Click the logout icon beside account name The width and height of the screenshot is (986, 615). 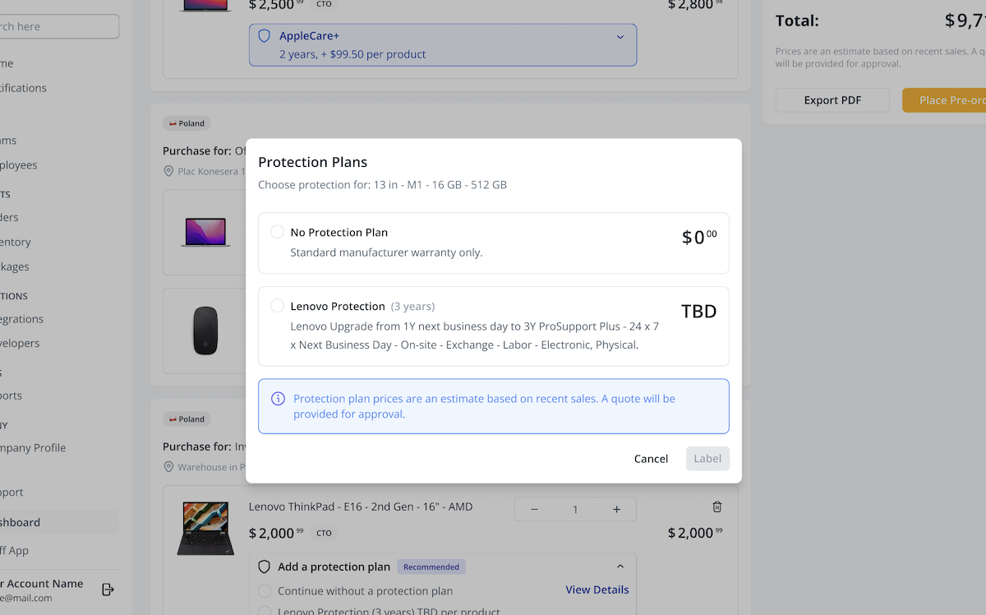tap(108, 590)
